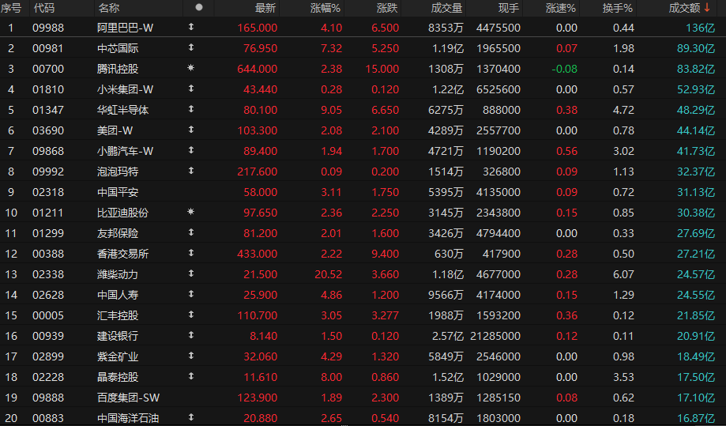Viewport: 726px width, 426px height.
Task: Click the marker icon beside 中芯国际
Action: [x=190, y=47]
